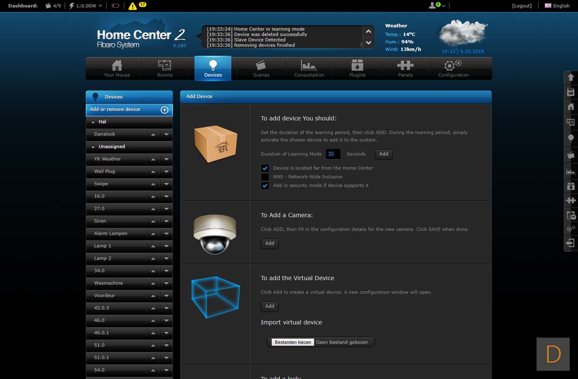Image resolution: width=578 pixels, height=379 pixels.
Task: Switch to the Plugins tab
Action: point(357,69)
